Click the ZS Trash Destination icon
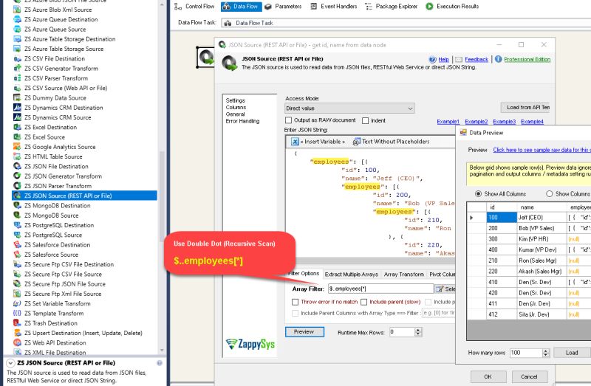 [x=17, y=323]
